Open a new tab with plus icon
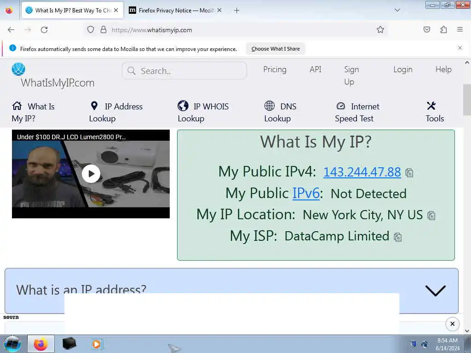This screenshot has width=471, height=353. coord(237,11)
